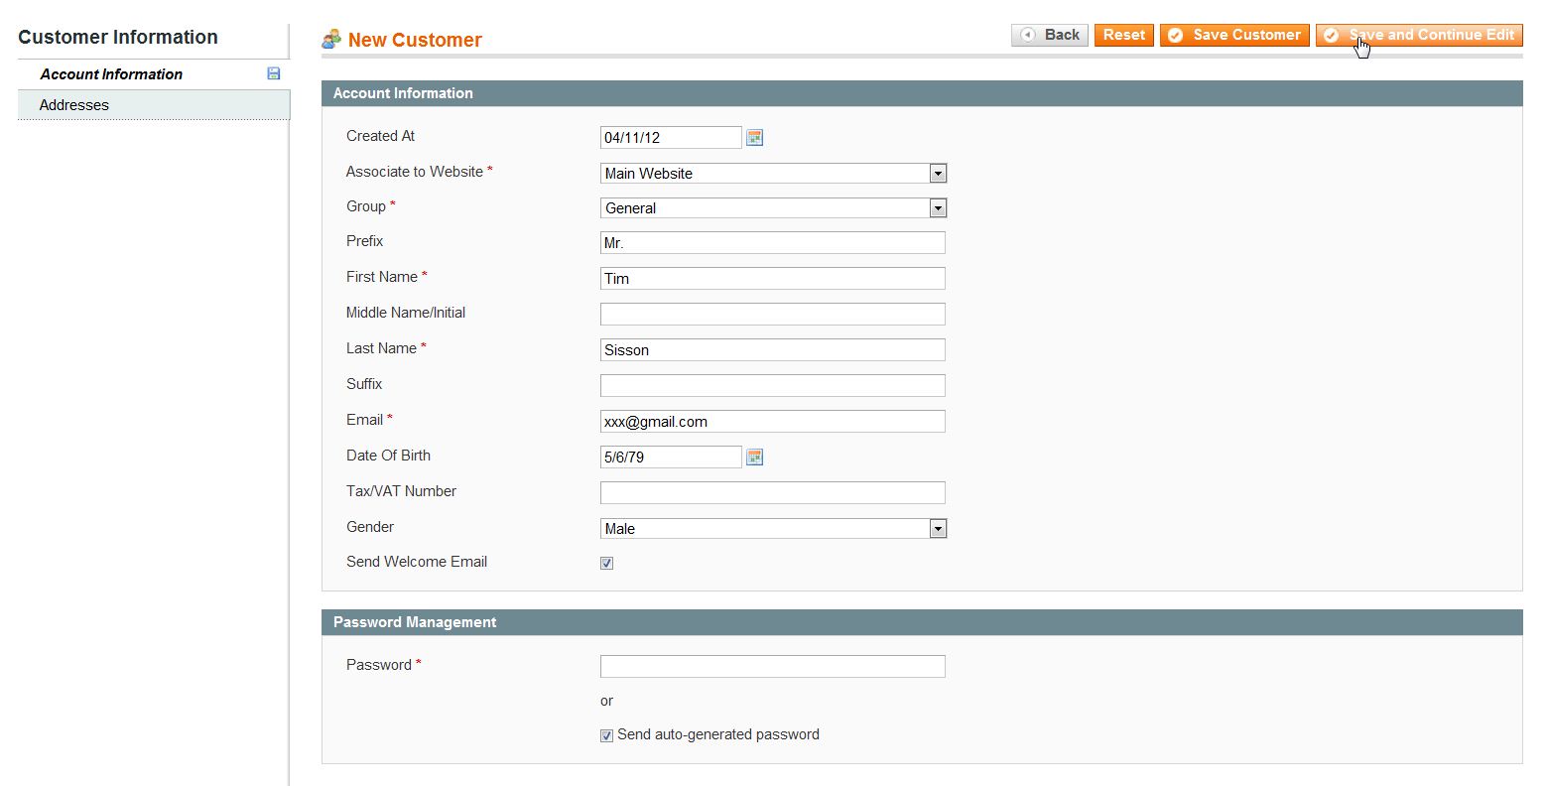
Task: Click the Save Customer button
Action: [x=1234, y=35]
